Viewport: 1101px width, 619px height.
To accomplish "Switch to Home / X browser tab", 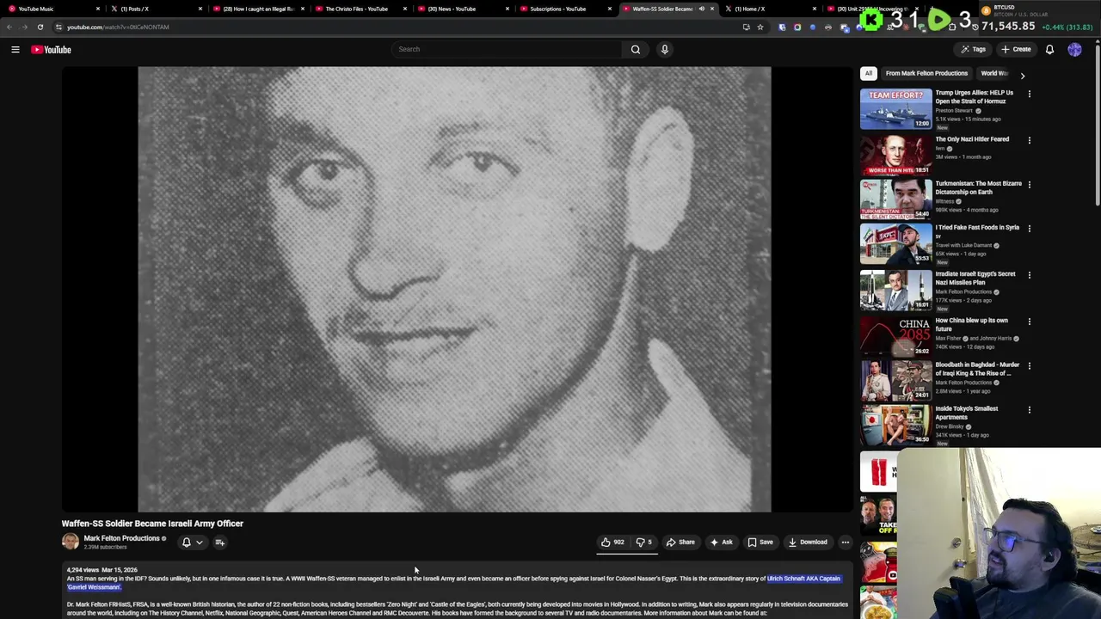I will click(x=770, y=9).
